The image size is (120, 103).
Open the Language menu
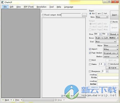69,7
